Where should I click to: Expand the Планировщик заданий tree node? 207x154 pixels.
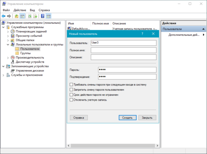(8, 32)
